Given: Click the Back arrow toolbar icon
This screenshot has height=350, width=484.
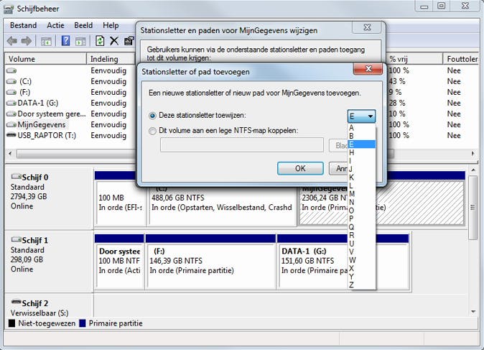Looking at the screenshot, I should click(x=12, y=41).
